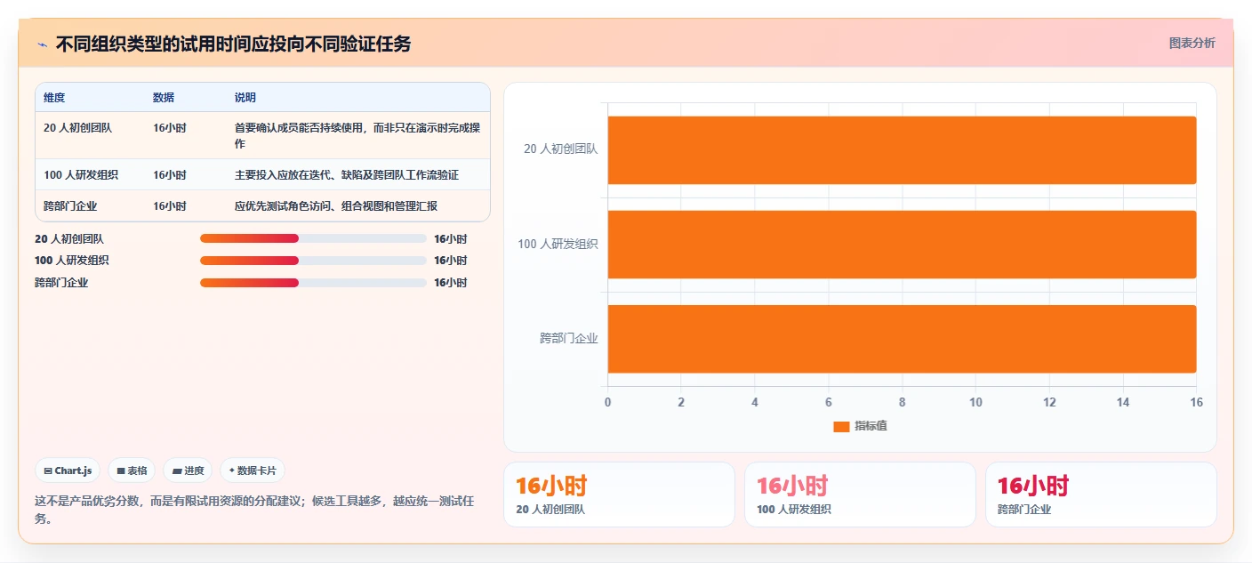Click chart bar for 跨部门企业
The height and width of the screenshot is (563, 1252).
tap(902, 338)
